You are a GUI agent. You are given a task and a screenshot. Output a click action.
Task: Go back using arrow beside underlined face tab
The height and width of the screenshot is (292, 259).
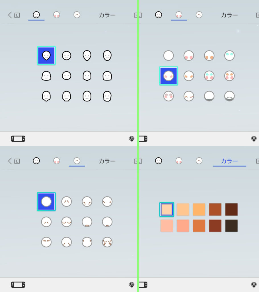coord(10,15)
